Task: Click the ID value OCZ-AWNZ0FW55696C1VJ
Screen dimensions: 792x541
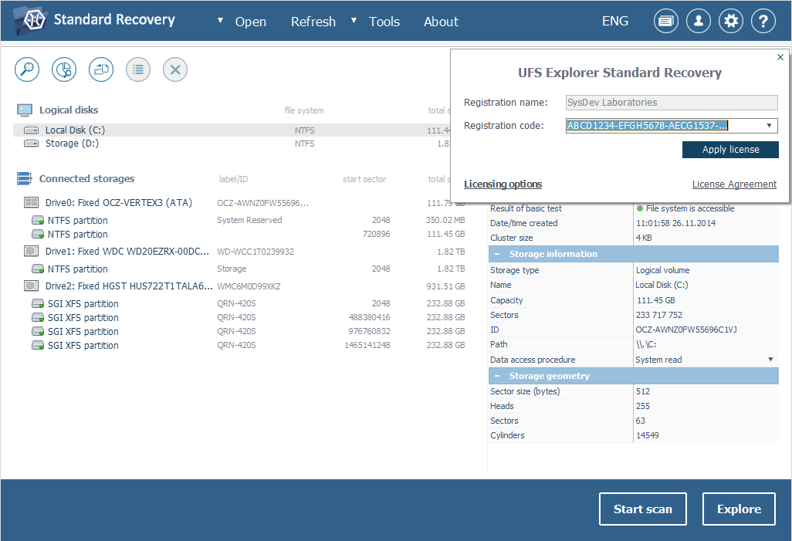Action: [686, 330]
